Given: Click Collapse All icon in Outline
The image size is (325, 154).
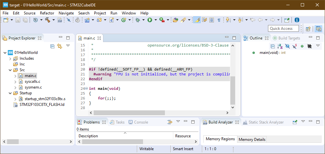Looking at the screenshot, I should 273,46.
